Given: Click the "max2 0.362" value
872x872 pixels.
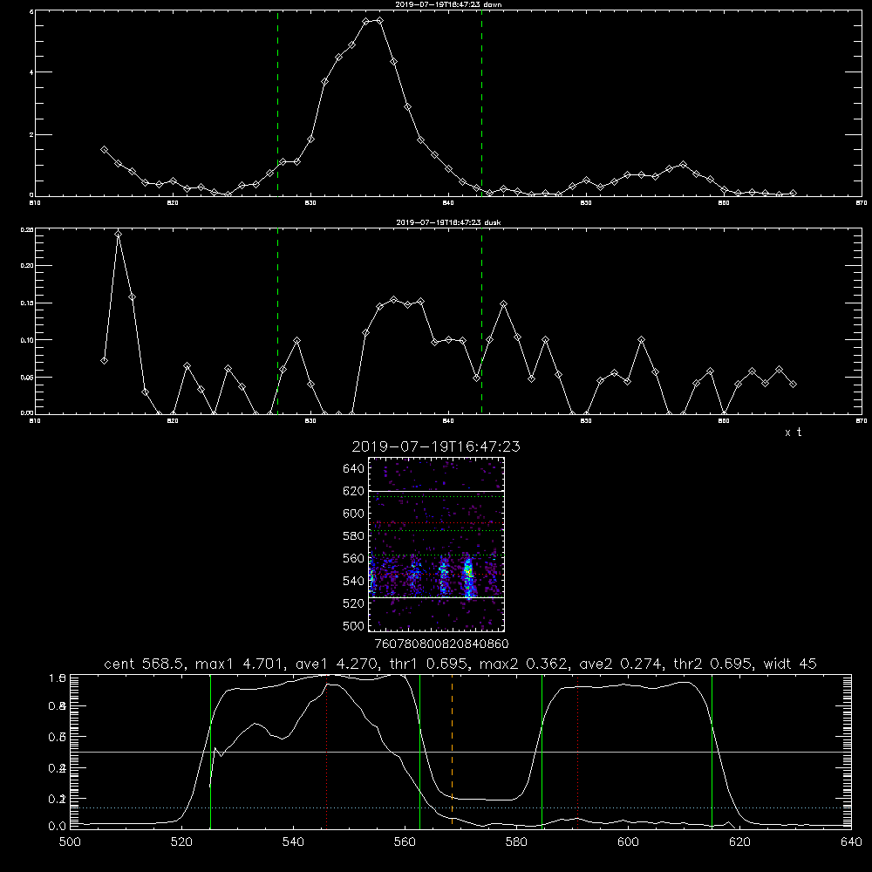Looking at the screenshot, I should coord(524,664).
